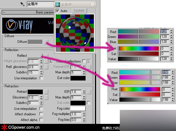Click Red slider in upper color panel
The height and width of the screenshot is (131, 176).
[x=138, y=31]
